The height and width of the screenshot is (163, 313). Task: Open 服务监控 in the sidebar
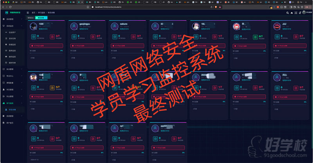(x=13, y=51)
